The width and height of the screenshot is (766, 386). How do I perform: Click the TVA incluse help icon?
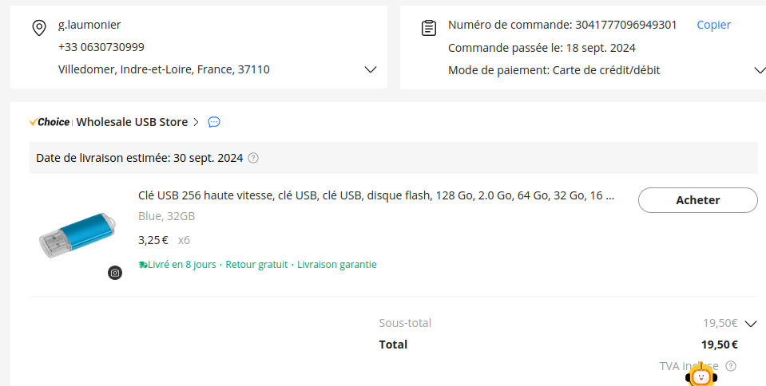(x=731, y=366)
